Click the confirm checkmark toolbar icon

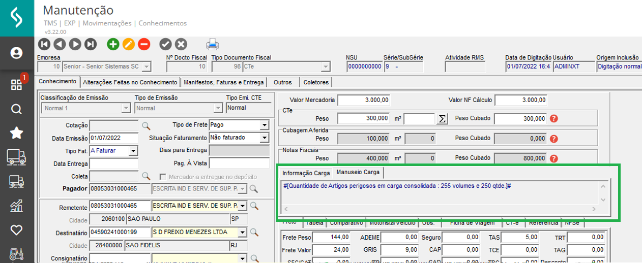165,44
